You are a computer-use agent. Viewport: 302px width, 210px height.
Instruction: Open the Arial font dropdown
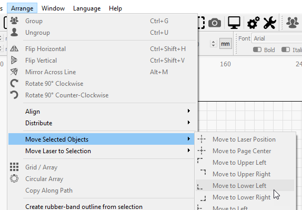point(277,38)
